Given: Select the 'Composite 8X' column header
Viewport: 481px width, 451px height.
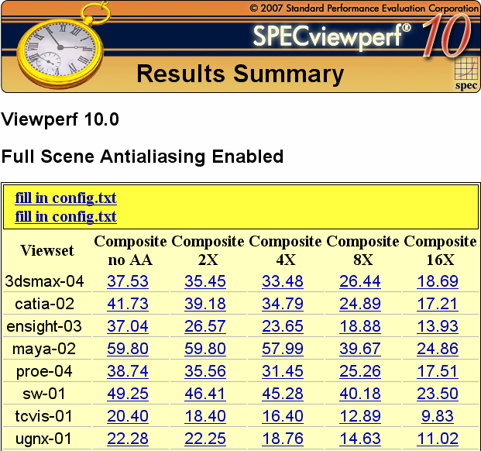Looking at the screenshot, I should (363, 250).
